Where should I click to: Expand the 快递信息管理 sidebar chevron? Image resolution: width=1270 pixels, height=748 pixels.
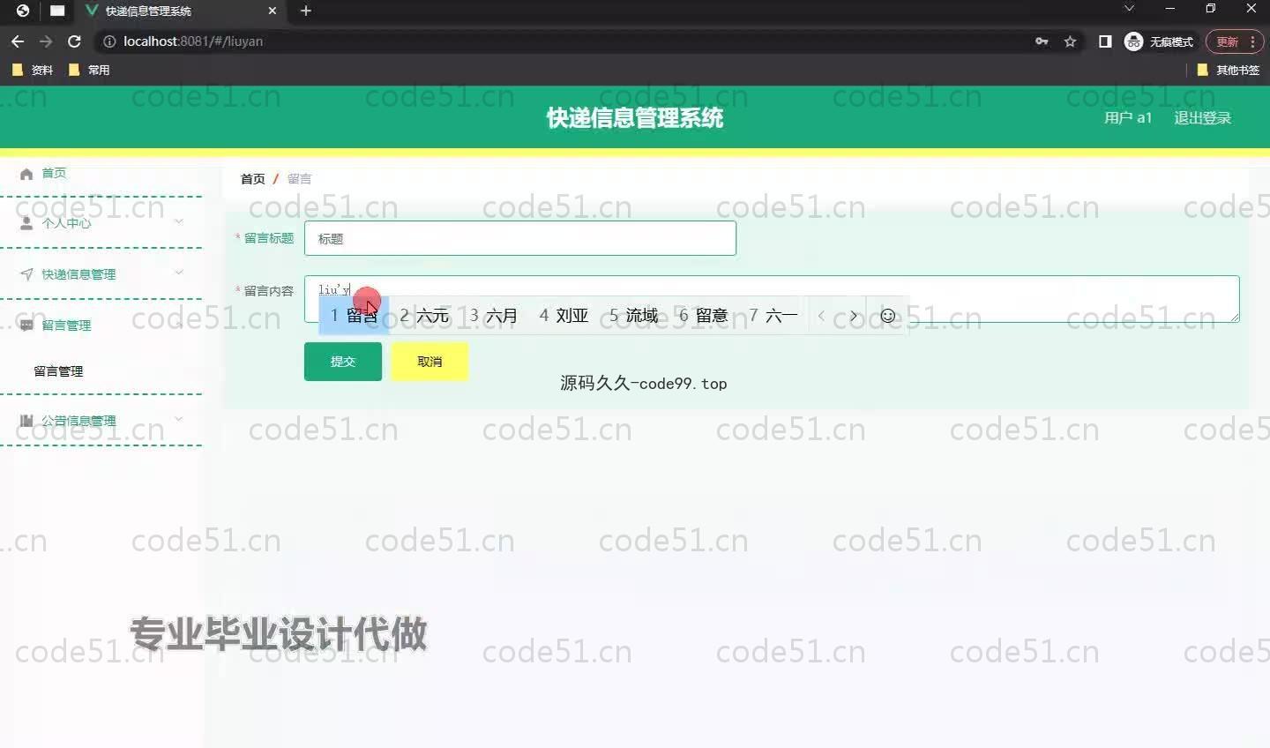[x=179, y=273]
